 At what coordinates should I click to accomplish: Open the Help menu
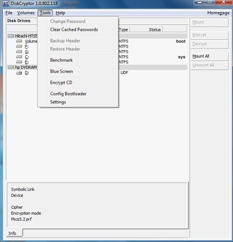tap(60, 13)
